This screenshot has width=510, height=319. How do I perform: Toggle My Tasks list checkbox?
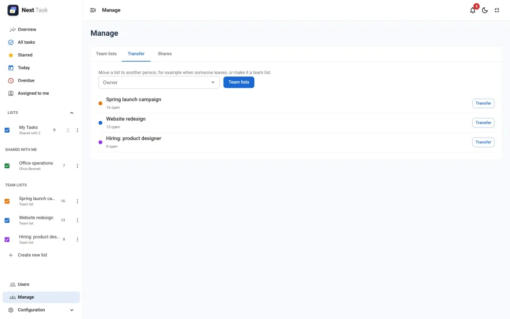(x=7, y=130)
